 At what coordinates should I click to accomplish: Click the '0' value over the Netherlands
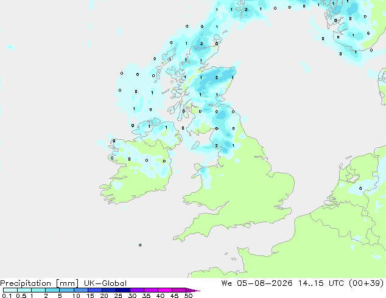tap(360, 189)
